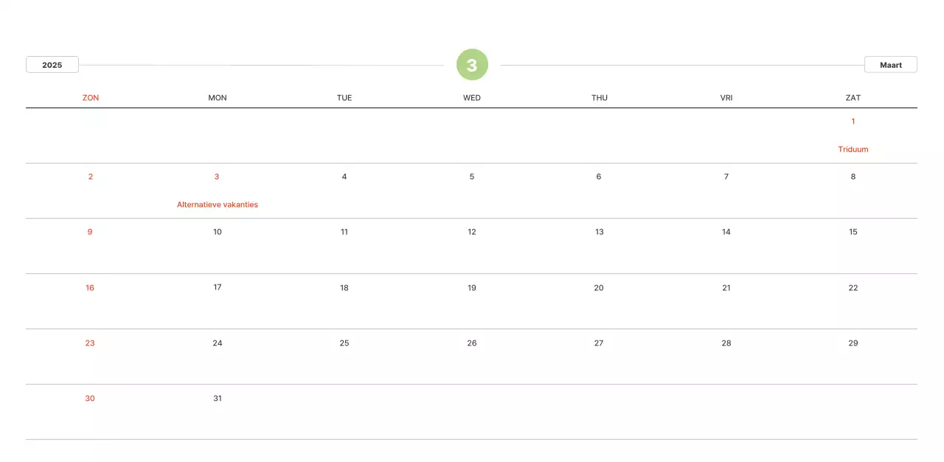Select Monday March 17

click(218, 287)
